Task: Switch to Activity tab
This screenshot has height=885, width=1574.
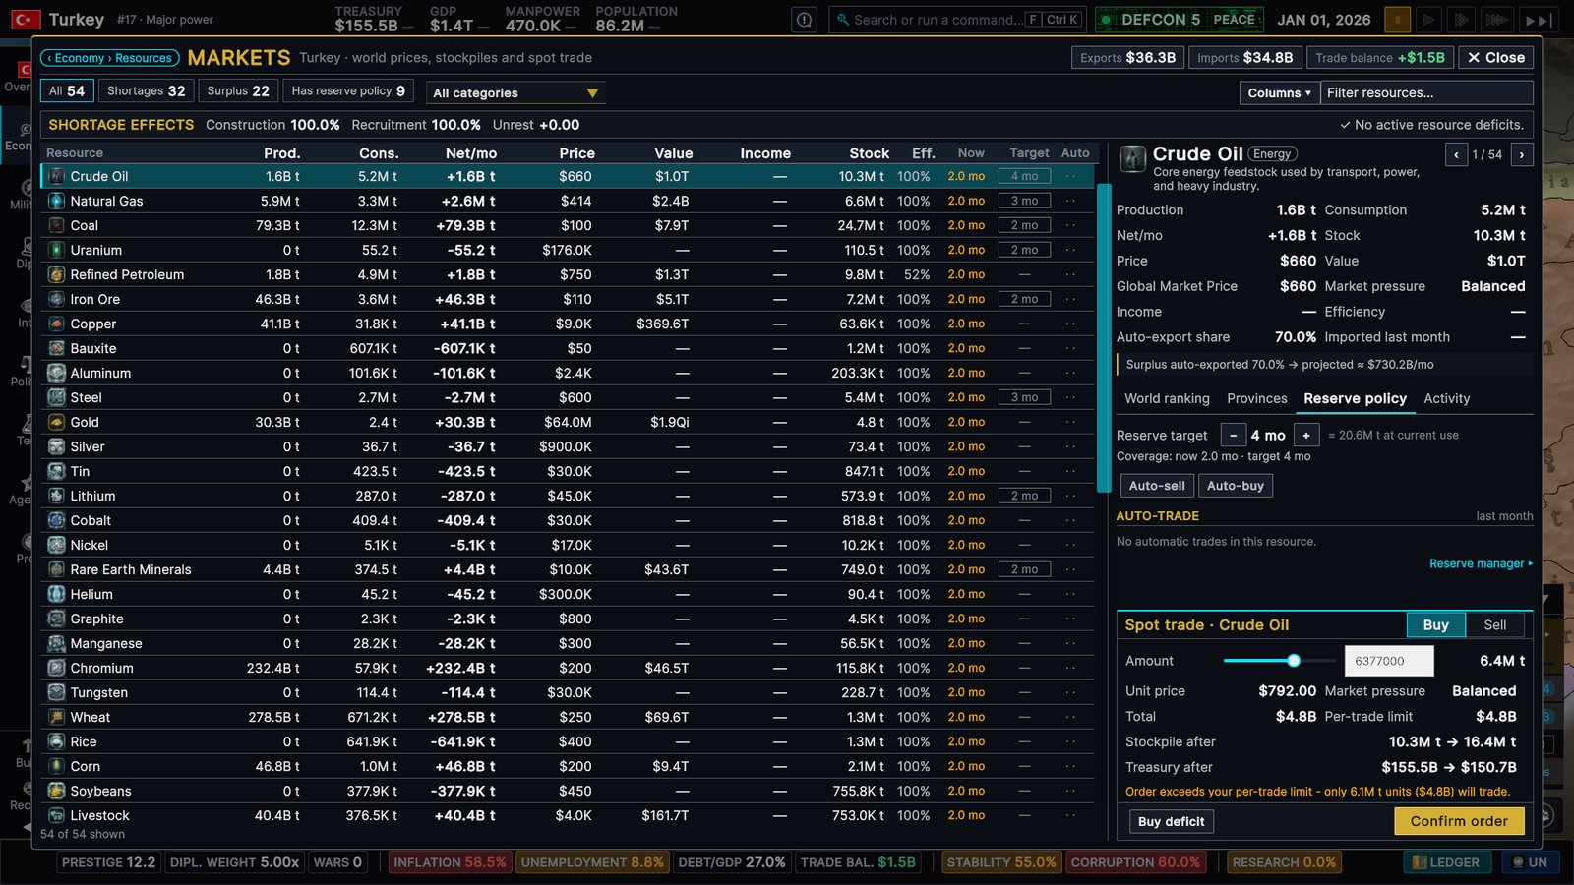Action: (x=1446, y=398)
